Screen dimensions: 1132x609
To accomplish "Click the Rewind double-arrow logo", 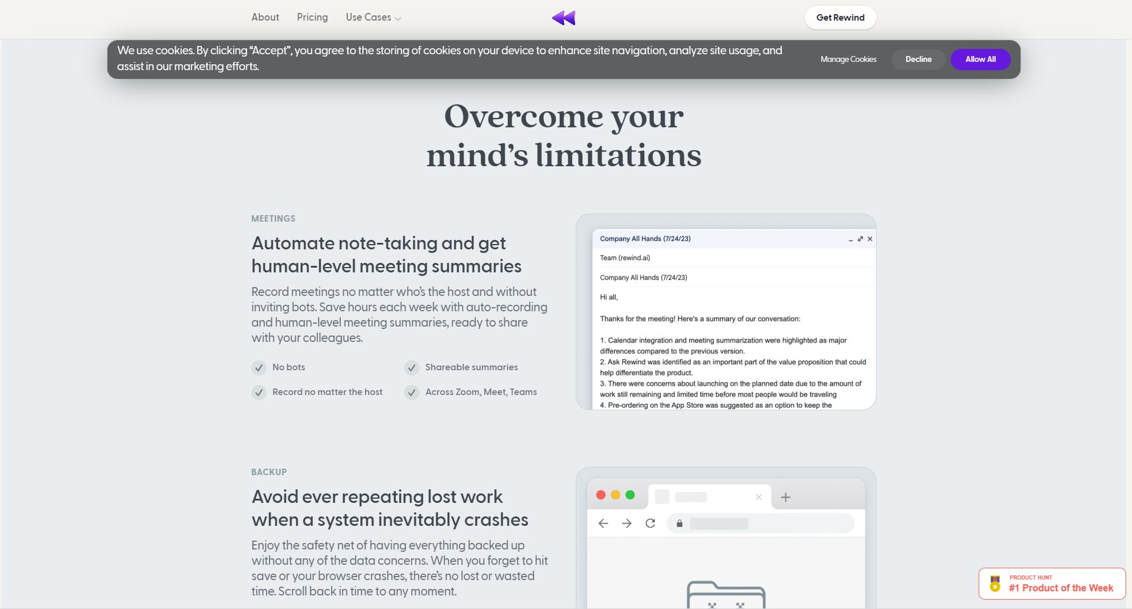I will click(563, 18).
